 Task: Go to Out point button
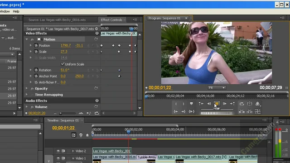pyautogui.click(x=184, y=111)
